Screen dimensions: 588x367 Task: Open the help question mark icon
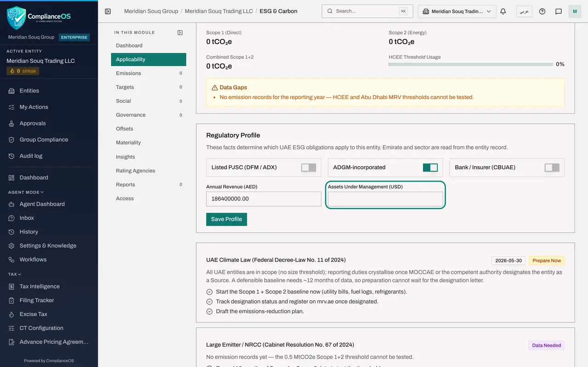[542, 11]
